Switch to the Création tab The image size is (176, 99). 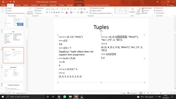coord(26,5)
